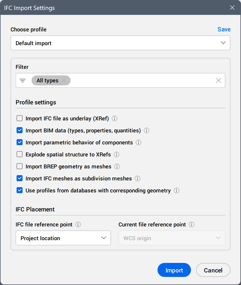This screenshot has width=241, height=285.
Task: Click the Cancel button
Action: coord(213,270)
